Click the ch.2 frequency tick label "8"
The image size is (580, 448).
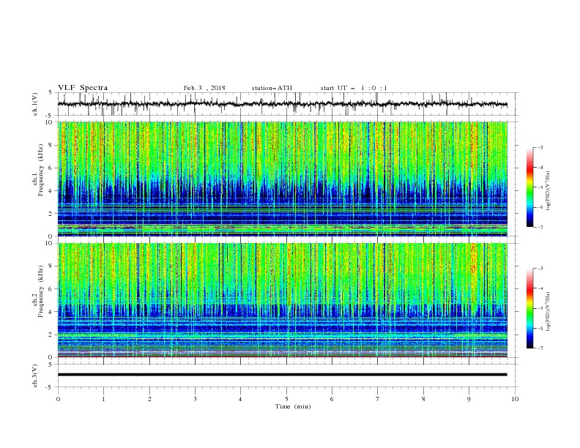click(51, 266)
